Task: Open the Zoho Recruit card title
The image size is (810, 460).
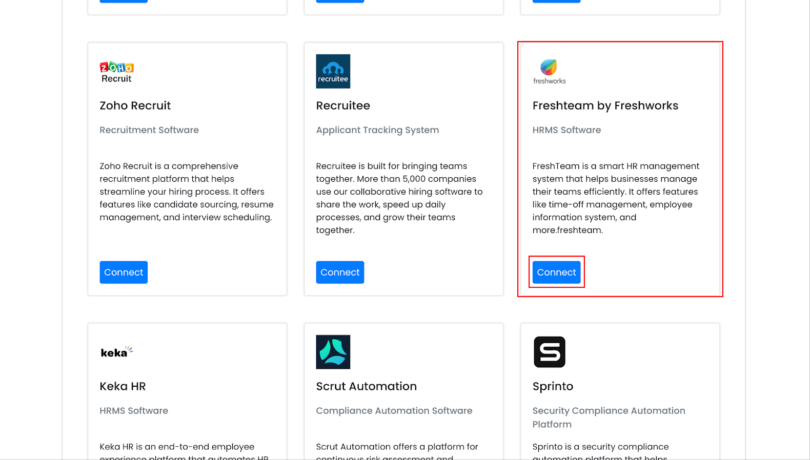Action: point(135,106)
